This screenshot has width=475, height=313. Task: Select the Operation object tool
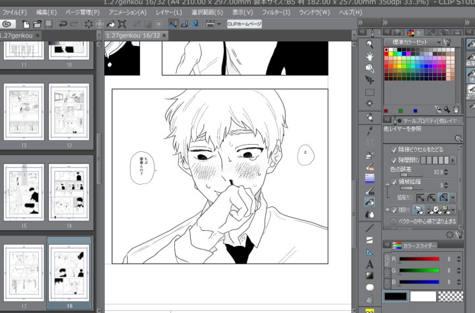tap(370, 68)
